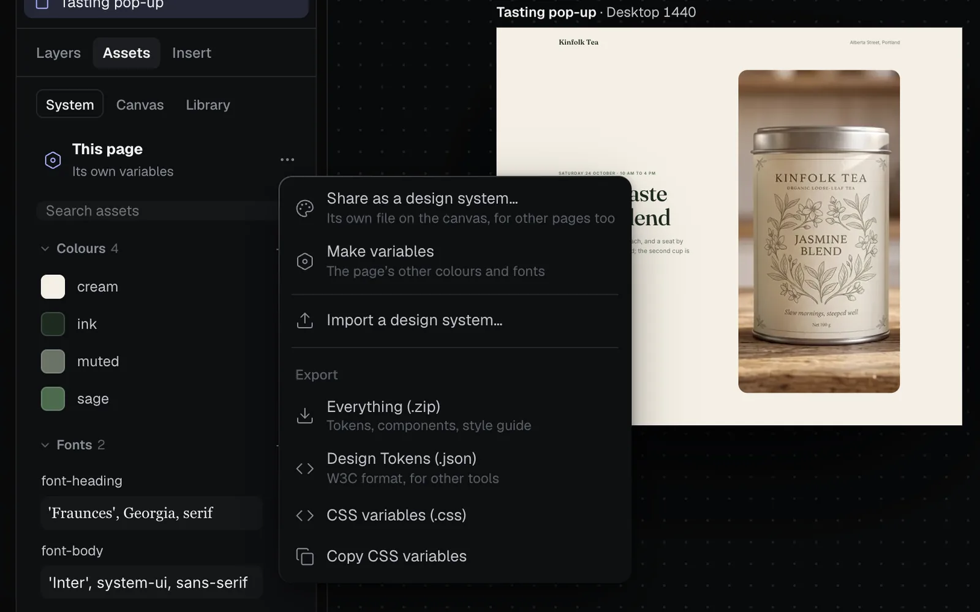Switch to the Canvas sub-tab

coord(140,105)
